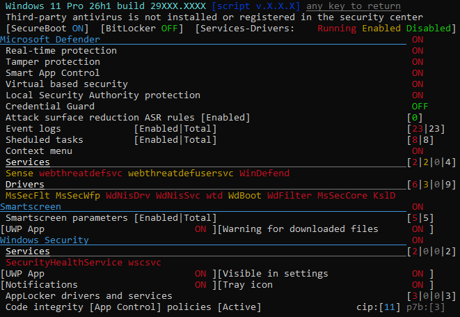Screen dimensions: 460x317
Task: Click the MsSecCore driver name
Action: (342, 196)
